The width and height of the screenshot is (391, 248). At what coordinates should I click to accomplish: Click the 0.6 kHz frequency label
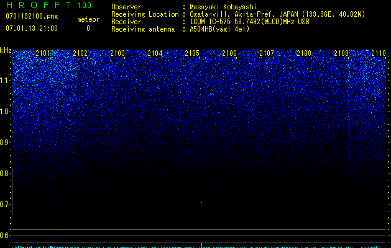coord(5,236)
